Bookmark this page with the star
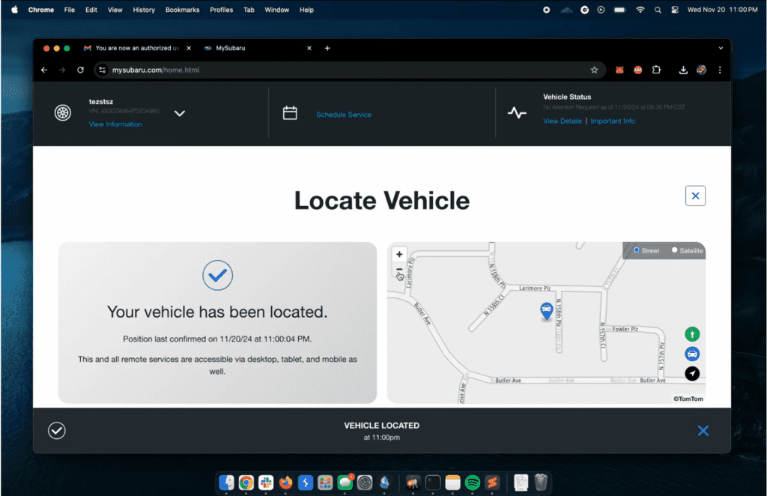This screenshot has width=767, height=496. pos(594,70)
